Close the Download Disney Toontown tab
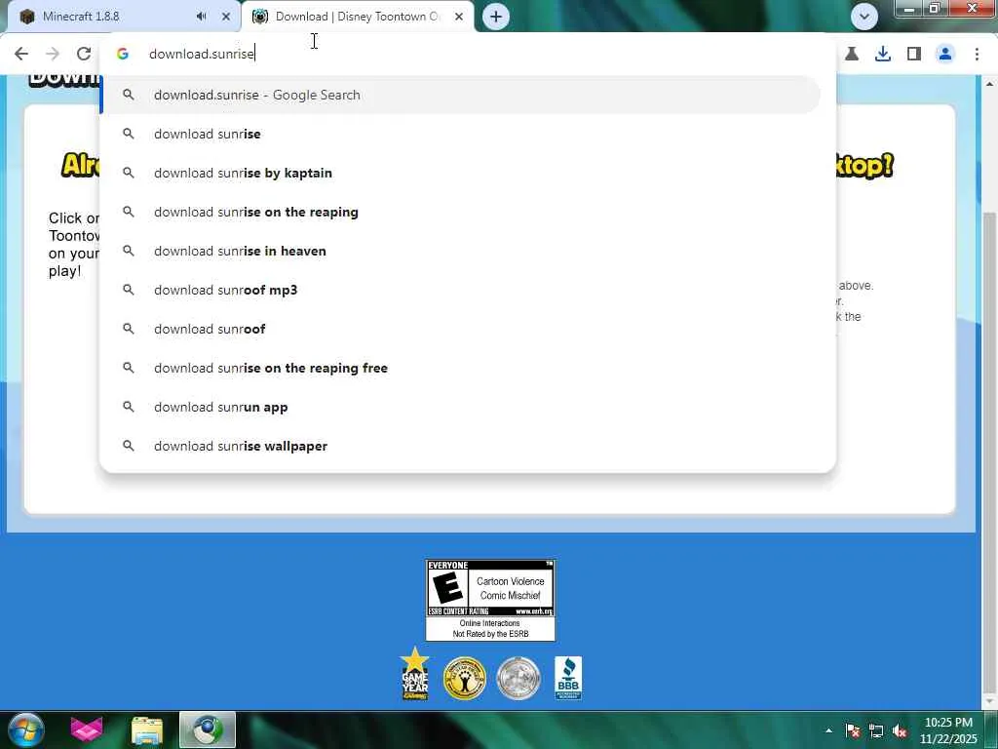The height and width of the screenshot is (749, 998). pyautogui.click(x=459, y=17)
